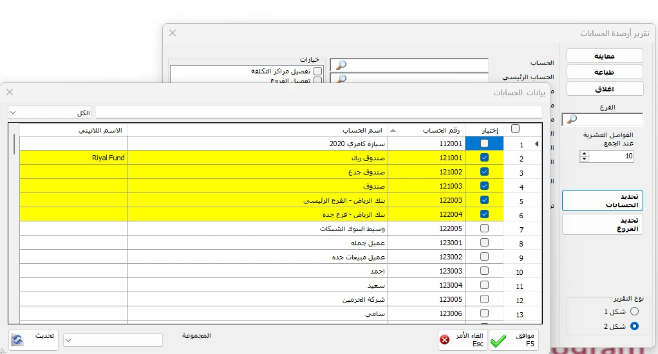658x354 pixels.
Task: Select the 'وسيط البنوك الشبكات' account name
Action: [x=258, y=228]
